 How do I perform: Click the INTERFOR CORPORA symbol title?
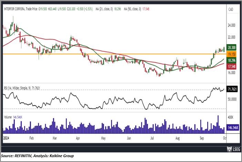pyautogui.click(x=21, y=9)
